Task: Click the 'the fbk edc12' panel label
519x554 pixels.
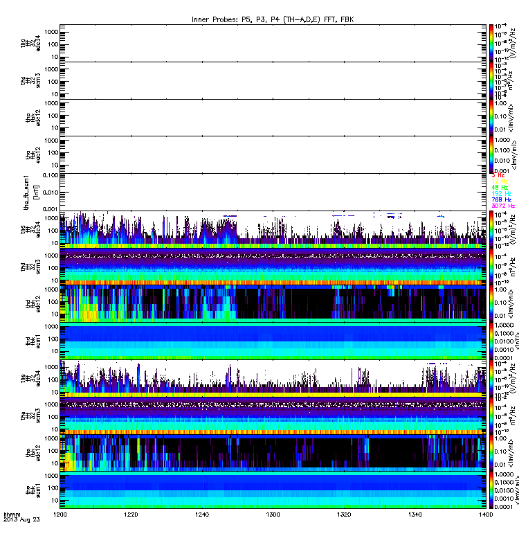Action: (33, 453)
